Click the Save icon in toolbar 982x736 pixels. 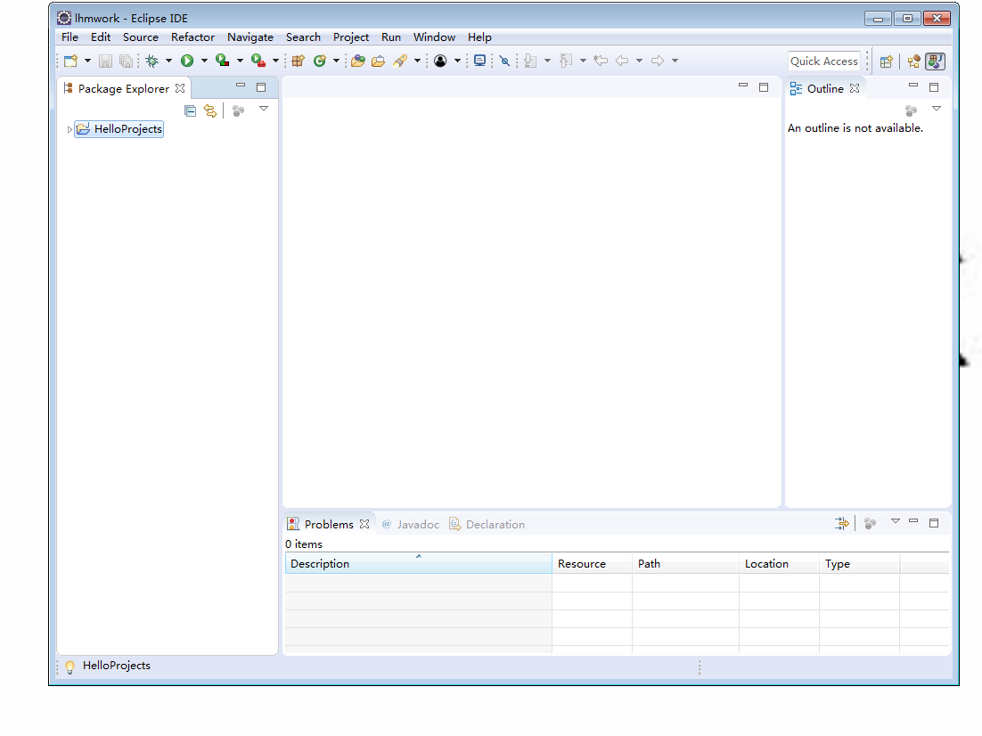pos(105,61)
